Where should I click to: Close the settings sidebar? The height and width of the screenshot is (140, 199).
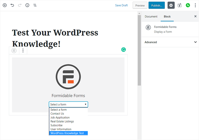click(x=195, y=16)
